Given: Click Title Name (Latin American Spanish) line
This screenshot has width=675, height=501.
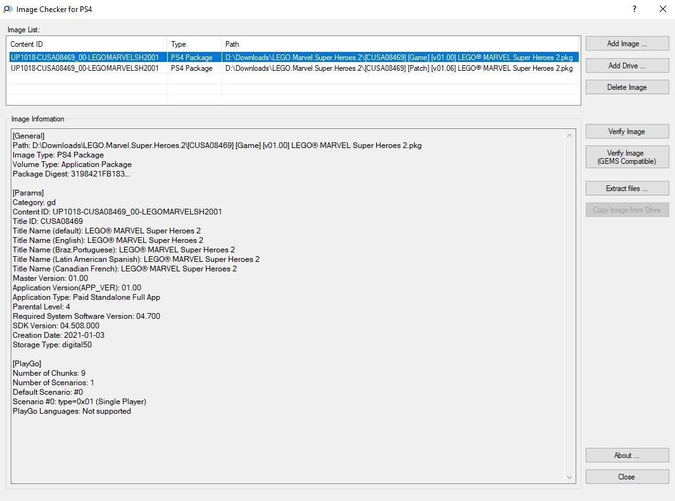Looking at the screenshot, I should 136,259.
